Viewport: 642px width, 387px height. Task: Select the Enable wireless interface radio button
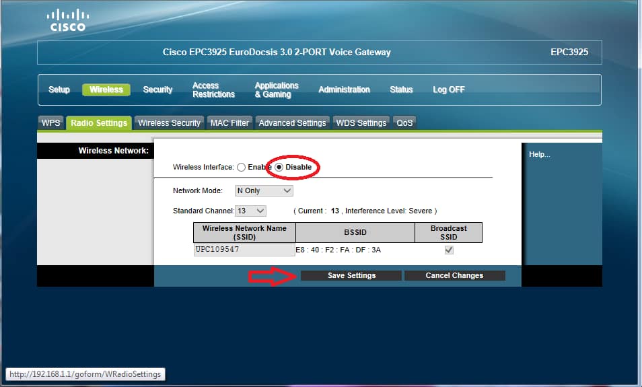pos(241,167)
